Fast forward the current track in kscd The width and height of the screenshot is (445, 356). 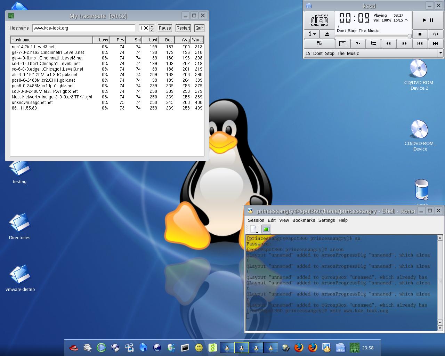click(x=404, y=43)
